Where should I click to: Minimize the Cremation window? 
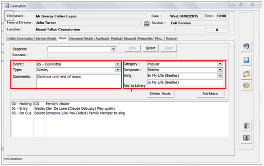233,5
